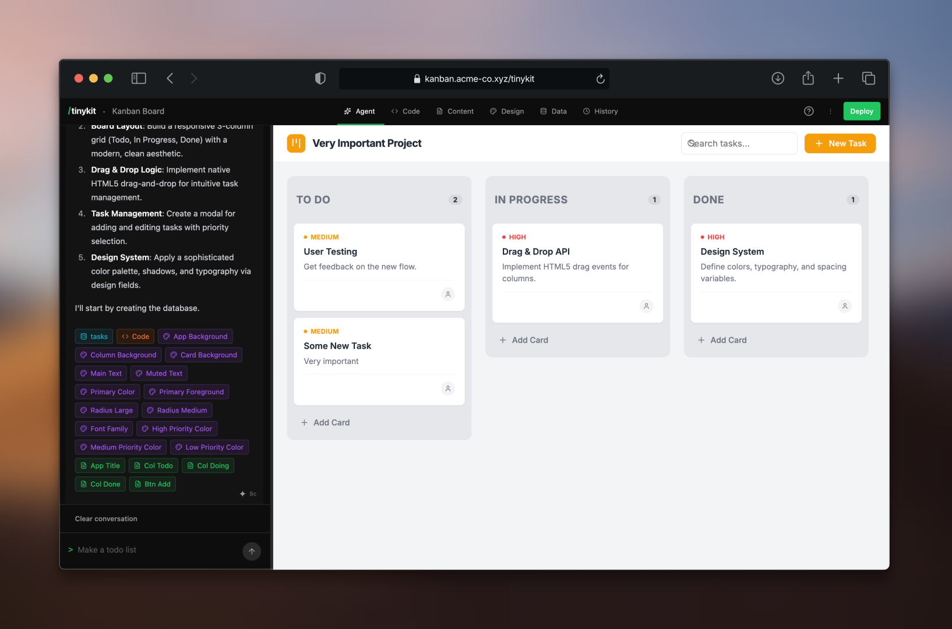Open the Code tab in the top navigation

click(x=406, y=111)
